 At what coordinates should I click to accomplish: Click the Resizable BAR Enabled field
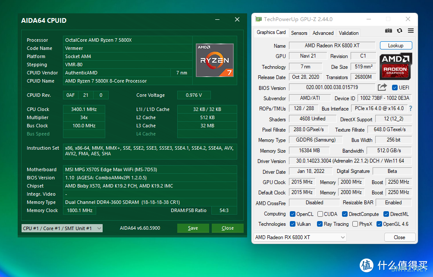pyautogui.click(x=393, y=203)
